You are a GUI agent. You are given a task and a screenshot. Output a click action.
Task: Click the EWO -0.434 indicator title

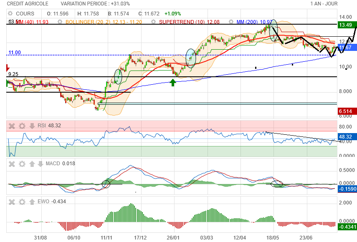click(x=52, y=202)
